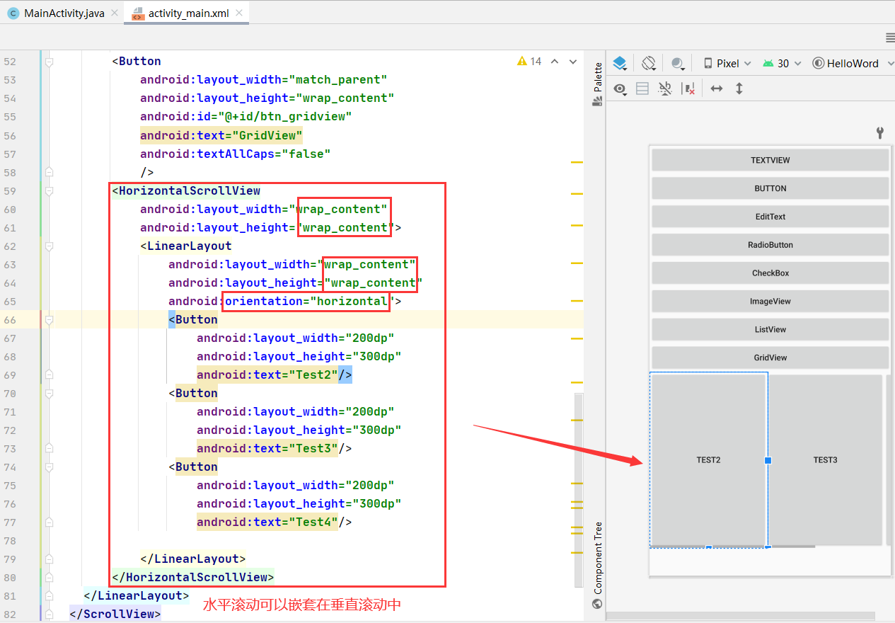895x623 pixels.
Task: Select the CheckBox button in preview
Action: 770,273
